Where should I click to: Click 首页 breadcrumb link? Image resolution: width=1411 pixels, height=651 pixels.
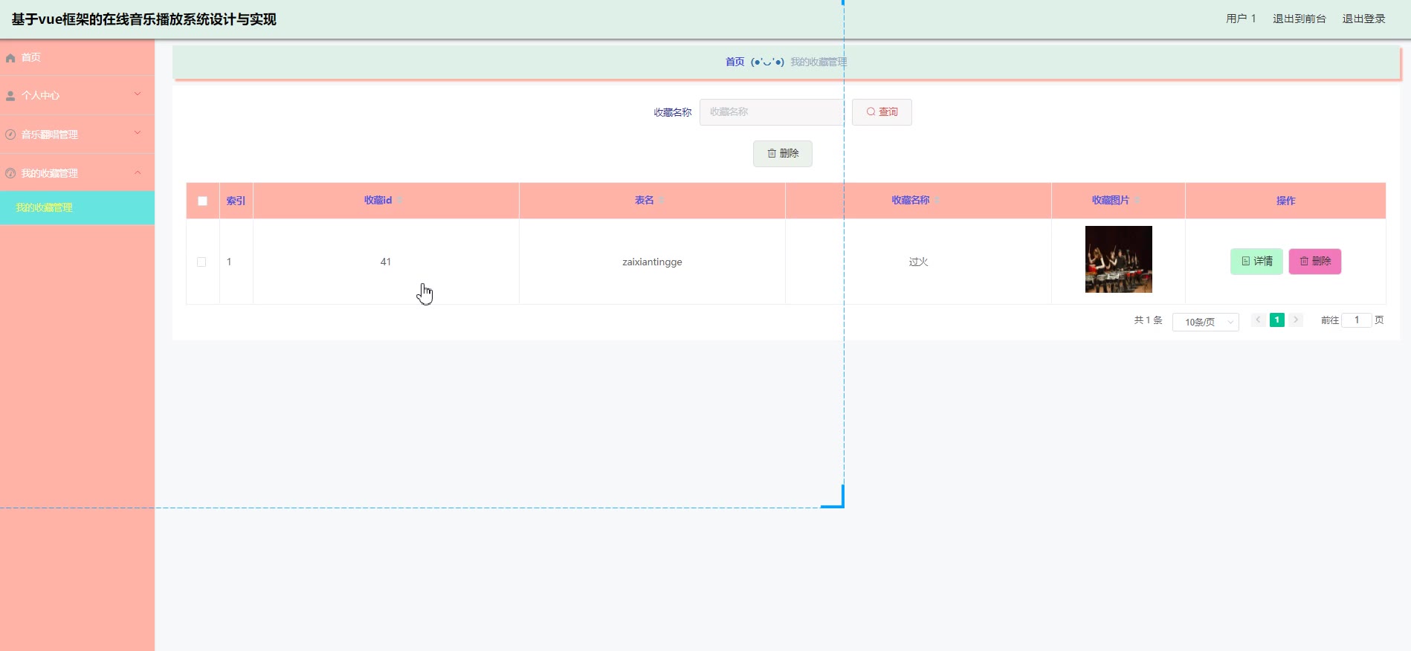[734, 62]
